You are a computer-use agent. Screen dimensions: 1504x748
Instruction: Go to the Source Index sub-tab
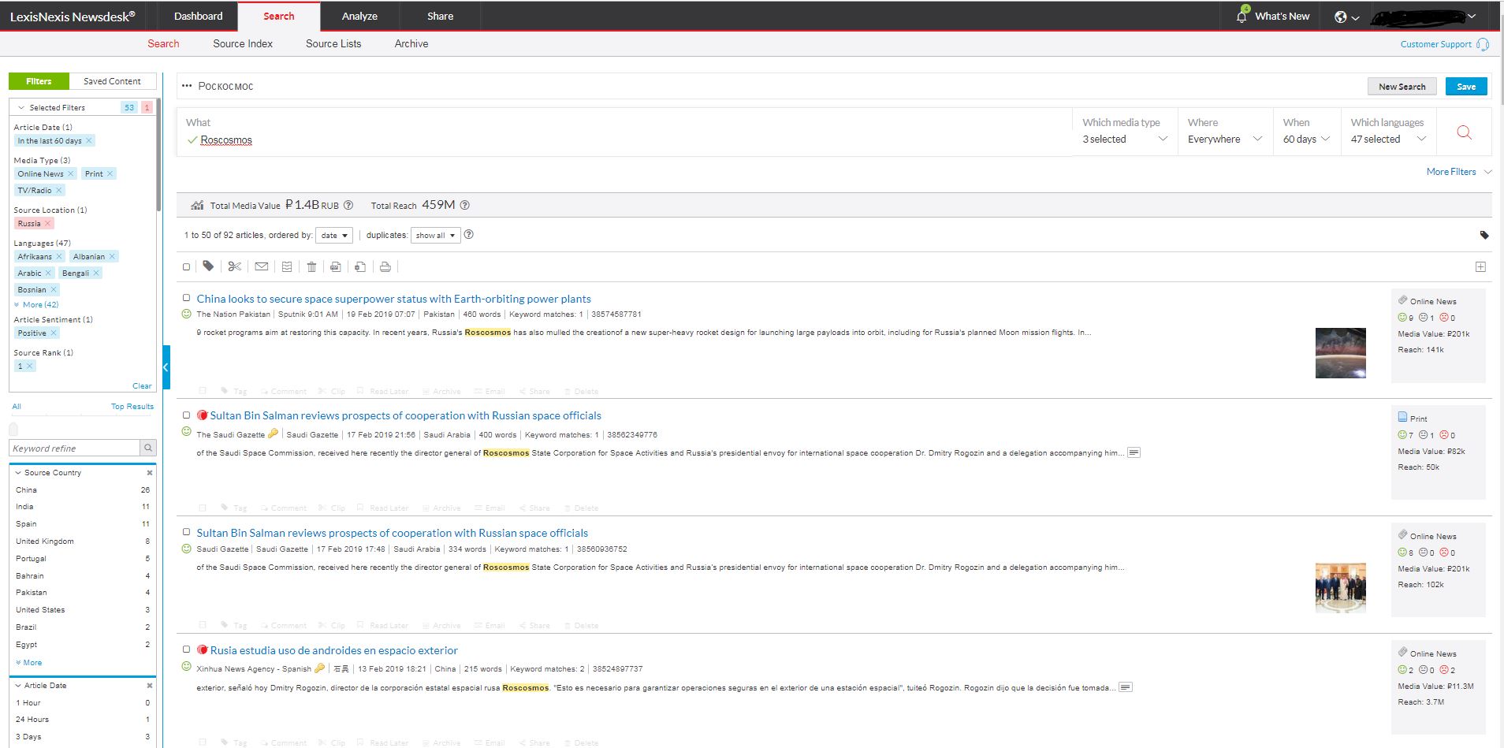tap(243, 43)
